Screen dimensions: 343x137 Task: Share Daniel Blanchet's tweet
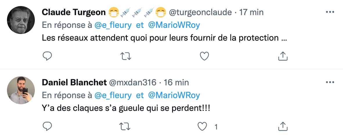pos(283,126)
